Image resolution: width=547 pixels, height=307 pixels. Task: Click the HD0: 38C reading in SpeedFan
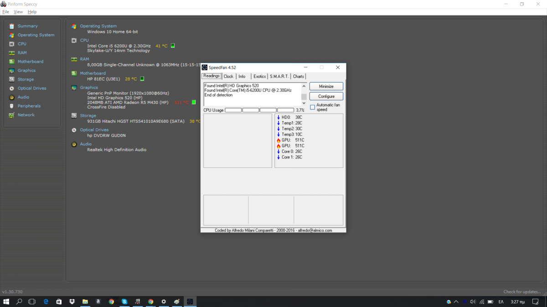click(x=289, y=117)
